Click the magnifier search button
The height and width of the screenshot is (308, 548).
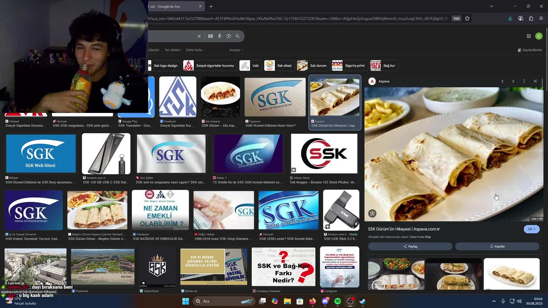click(x=238, y=36)
